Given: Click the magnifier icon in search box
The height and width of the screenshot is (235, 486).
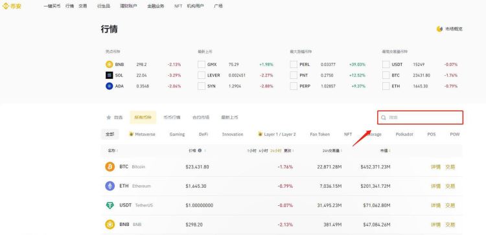Looking at the screenshot, I should tap(384, 118).
